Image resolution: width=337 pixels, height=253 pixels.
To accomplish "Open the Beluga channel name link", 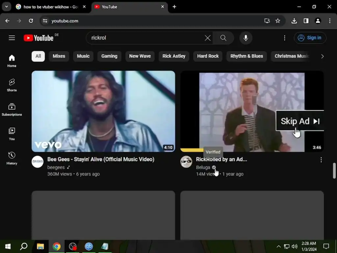I will pos(203,167).
